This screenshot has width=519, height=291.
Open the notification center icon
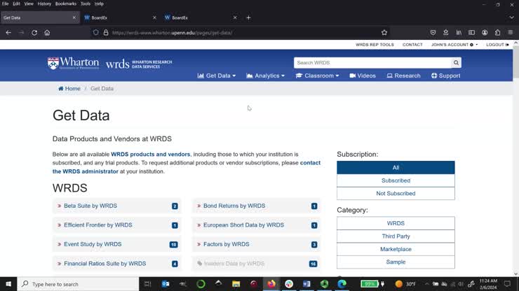pos(507,284)
